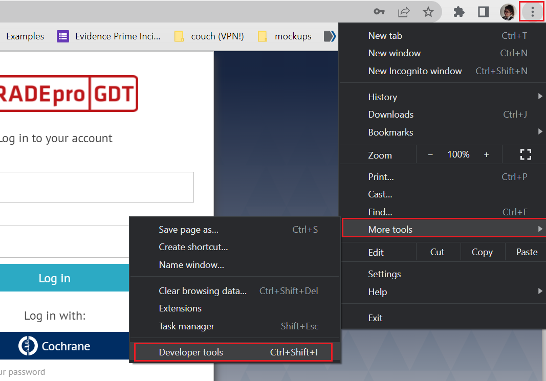The height and width of the screenshot is (381, 546).
Task: Expand More tools submenu
Action: click(x=390, y=229)
